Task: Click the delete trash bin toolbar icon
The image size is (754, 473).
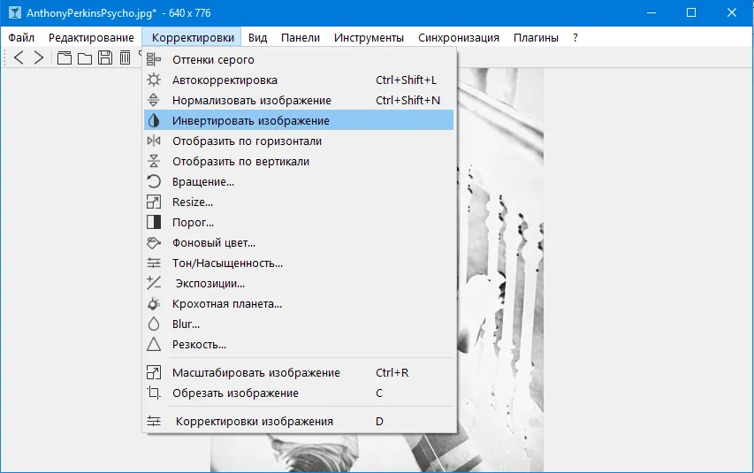Action: pyautogui.click(x=125, y=57)
